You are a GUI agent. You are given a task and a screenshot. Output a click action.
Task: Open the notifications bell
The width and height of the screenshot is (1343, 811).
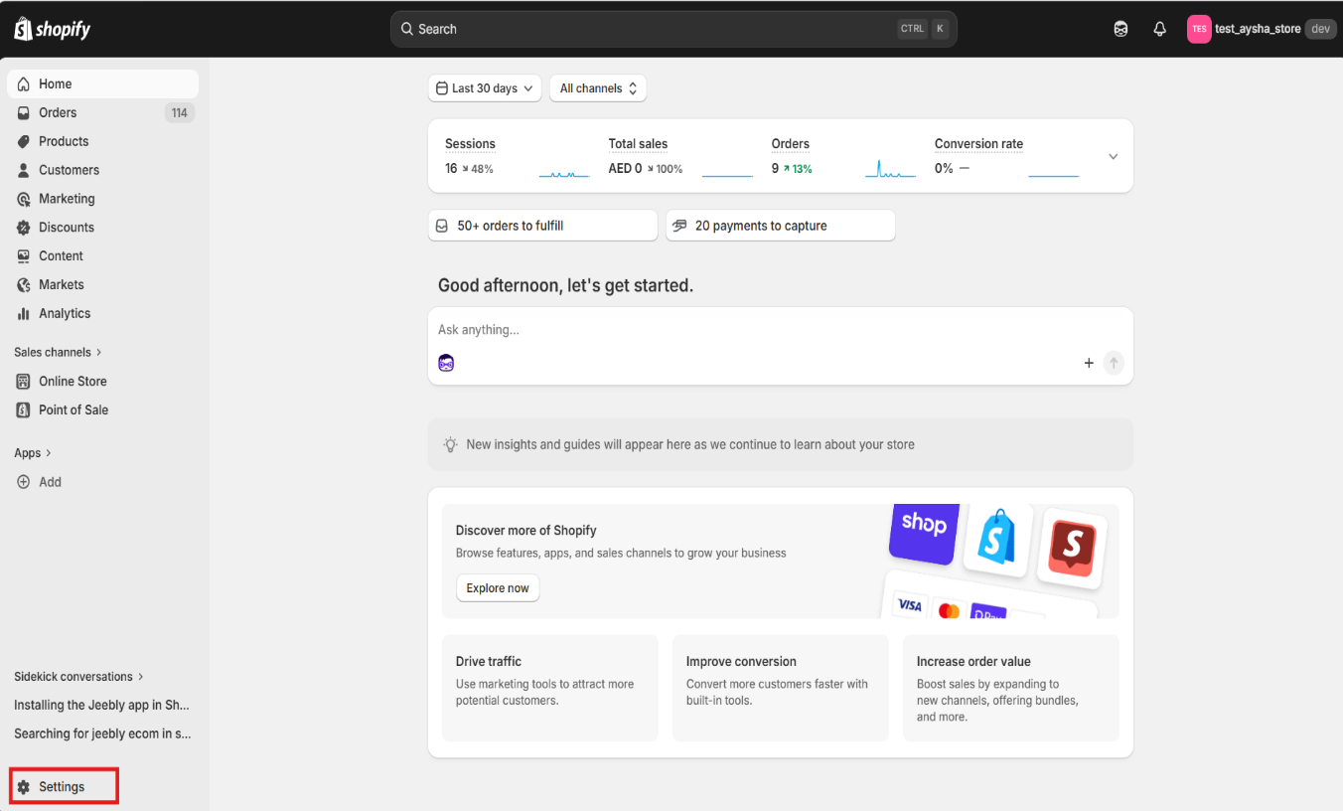(1159, 29)
